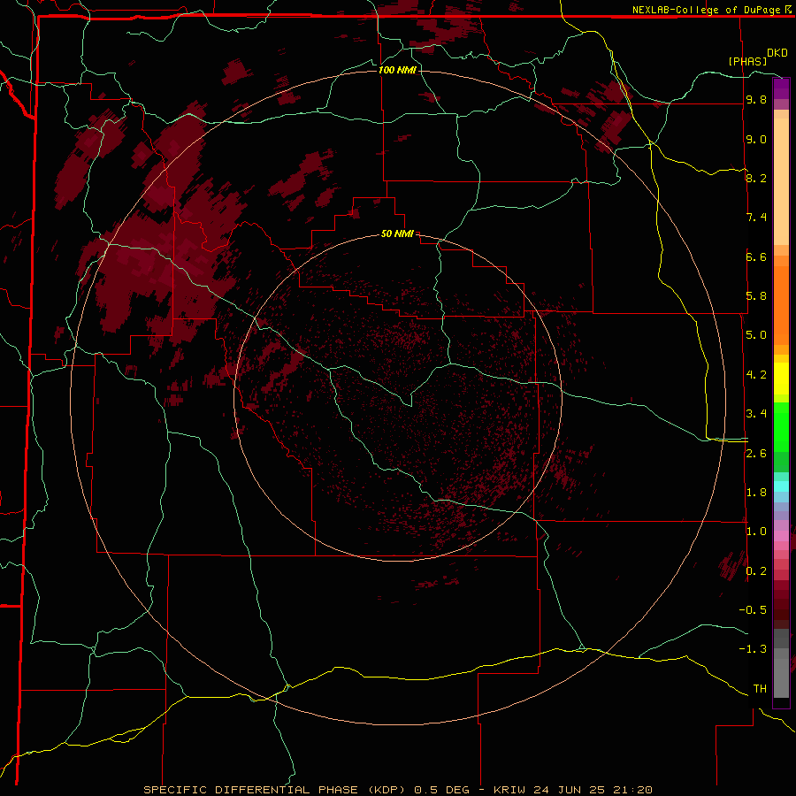Click the 50 NMI range ring label

click(397, 233)
